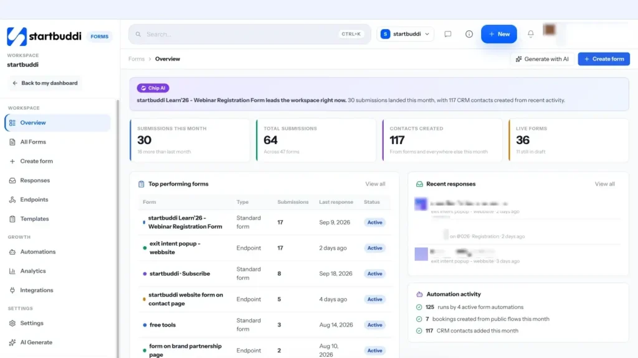The height and width of the screenshot is (358, 638).
Task: Click the Overview sidebar icon
Action: click(12, 122)
